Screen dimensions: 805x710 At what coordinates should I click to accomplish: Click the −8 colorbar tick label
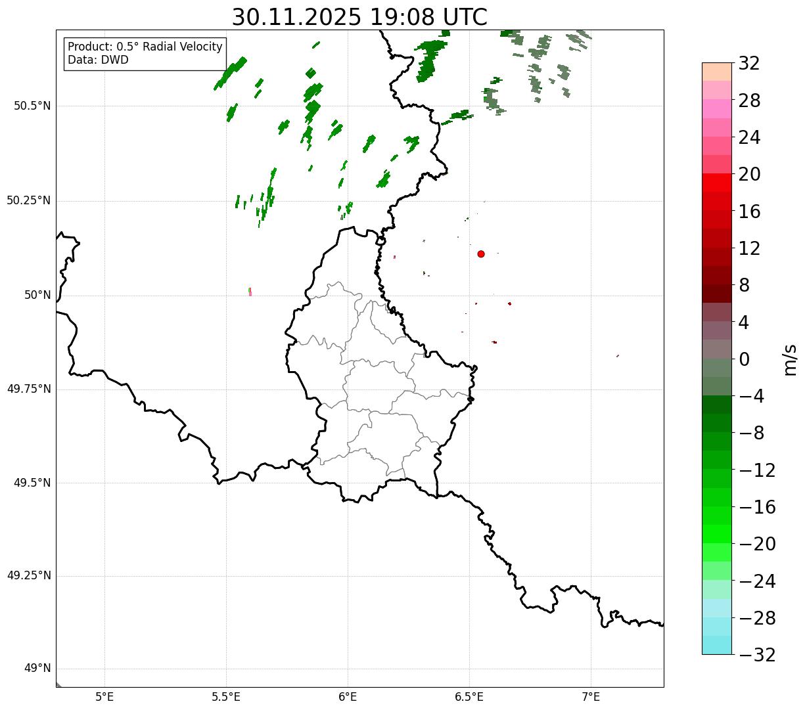(751, 433)
